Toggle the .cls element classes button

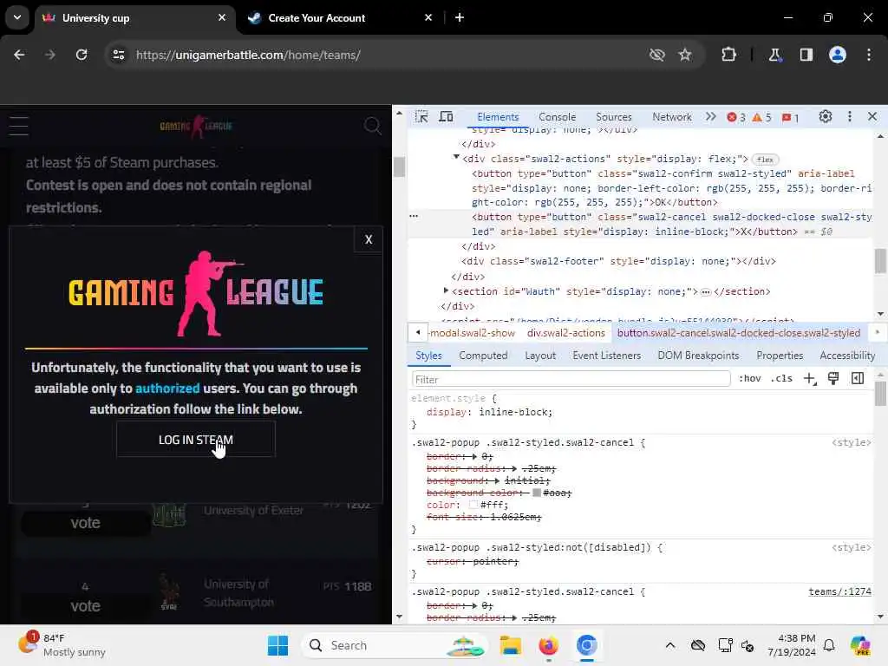click(781, 378)
